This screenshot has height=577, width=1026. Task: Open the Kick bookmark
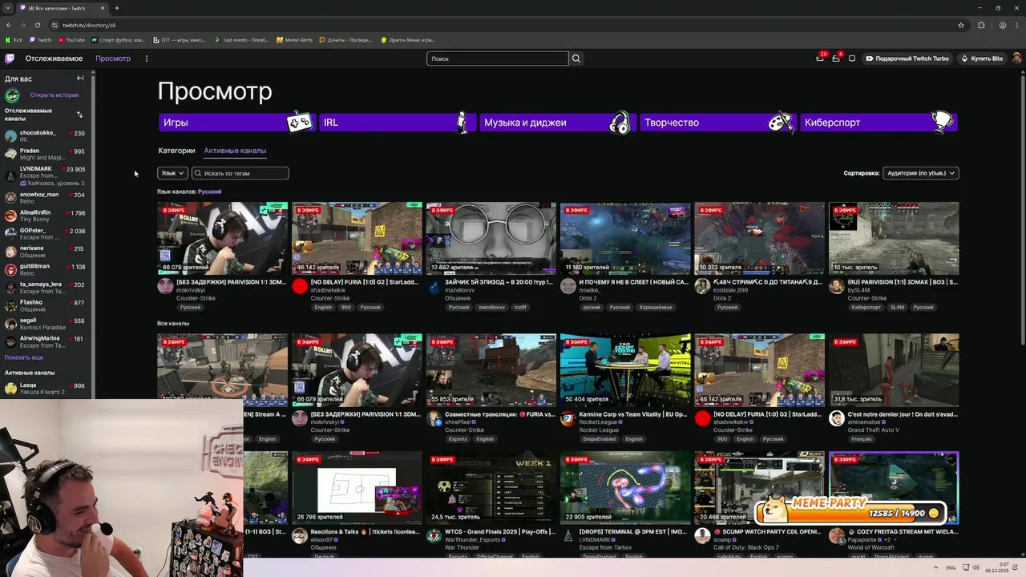14,39
